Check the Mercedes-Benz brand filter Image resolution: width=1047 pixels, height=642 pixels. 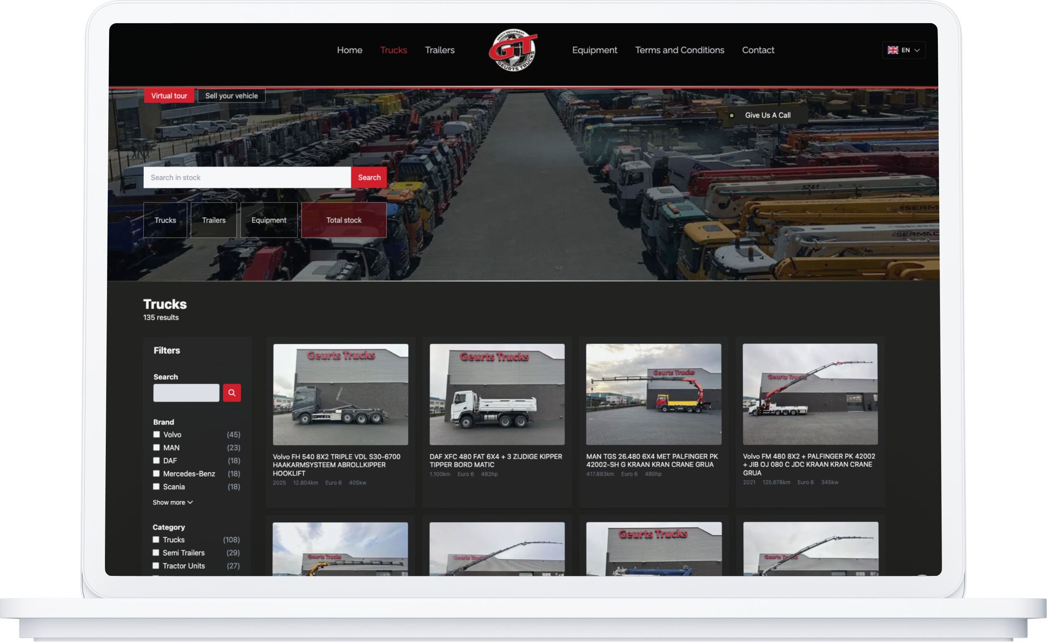point(156,474)
